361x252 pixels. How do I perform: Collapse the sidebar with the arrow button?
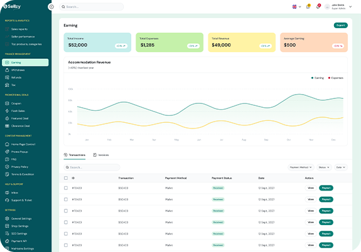click(51, 7)
